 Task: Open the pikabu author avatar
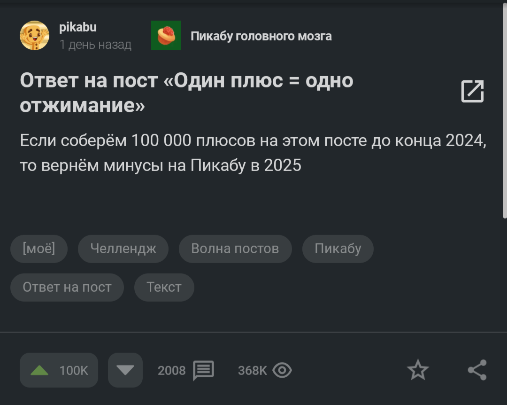click(34, 35)
